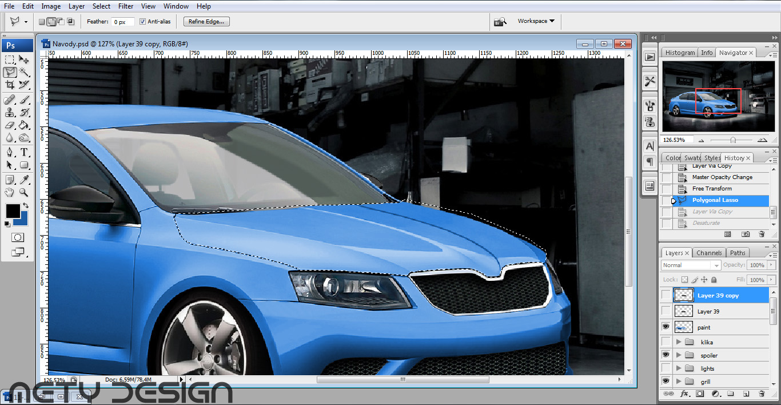Open the Filter menu
Screen dimensions: 781x405
[126, 6]
